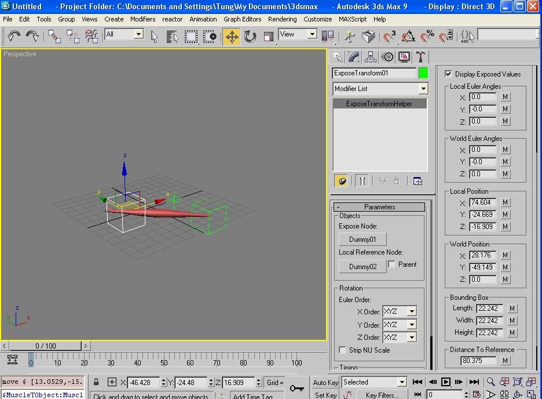This screenshot has width=542, height=399.
Task: Click Remove Modifier trash icon under stack
Action: click(397, 181)
